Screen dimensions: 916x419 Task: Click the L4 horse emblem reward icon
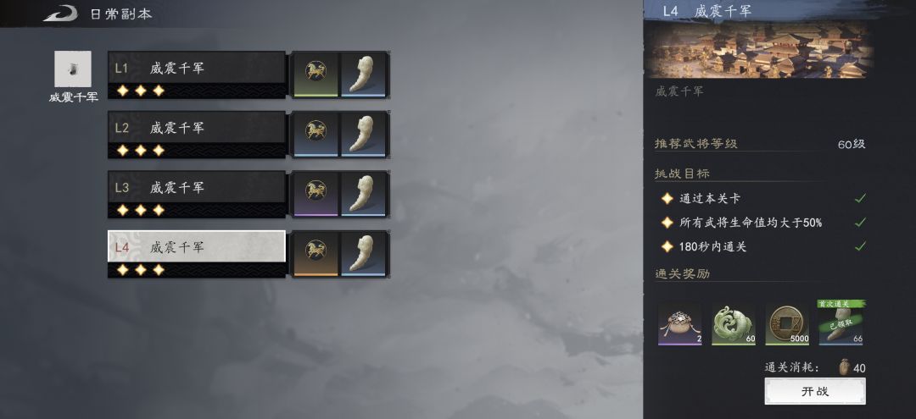pyautogui.click(x=316, y=254)
